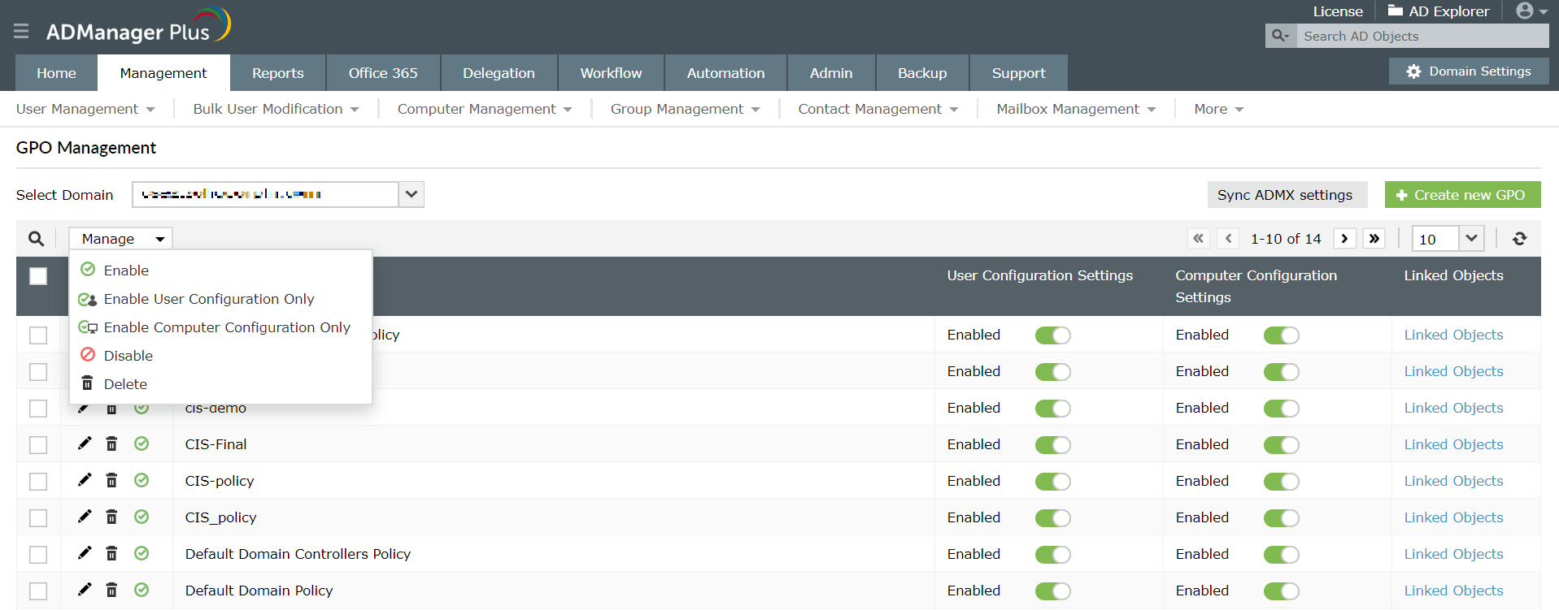The image size is (1559, 610).
Task: Click the Create new GPO button
Action: [1462, 195]
